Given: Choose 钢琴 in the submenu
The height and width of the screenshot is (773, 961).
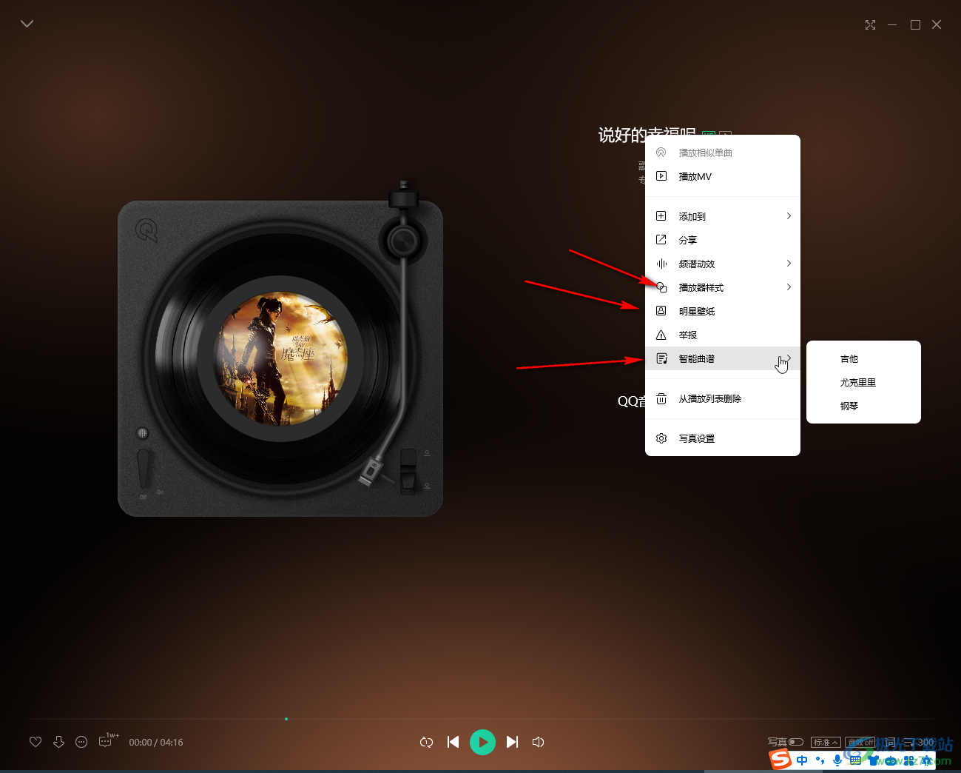Looking at the screenshot, I should click(863, 406).
